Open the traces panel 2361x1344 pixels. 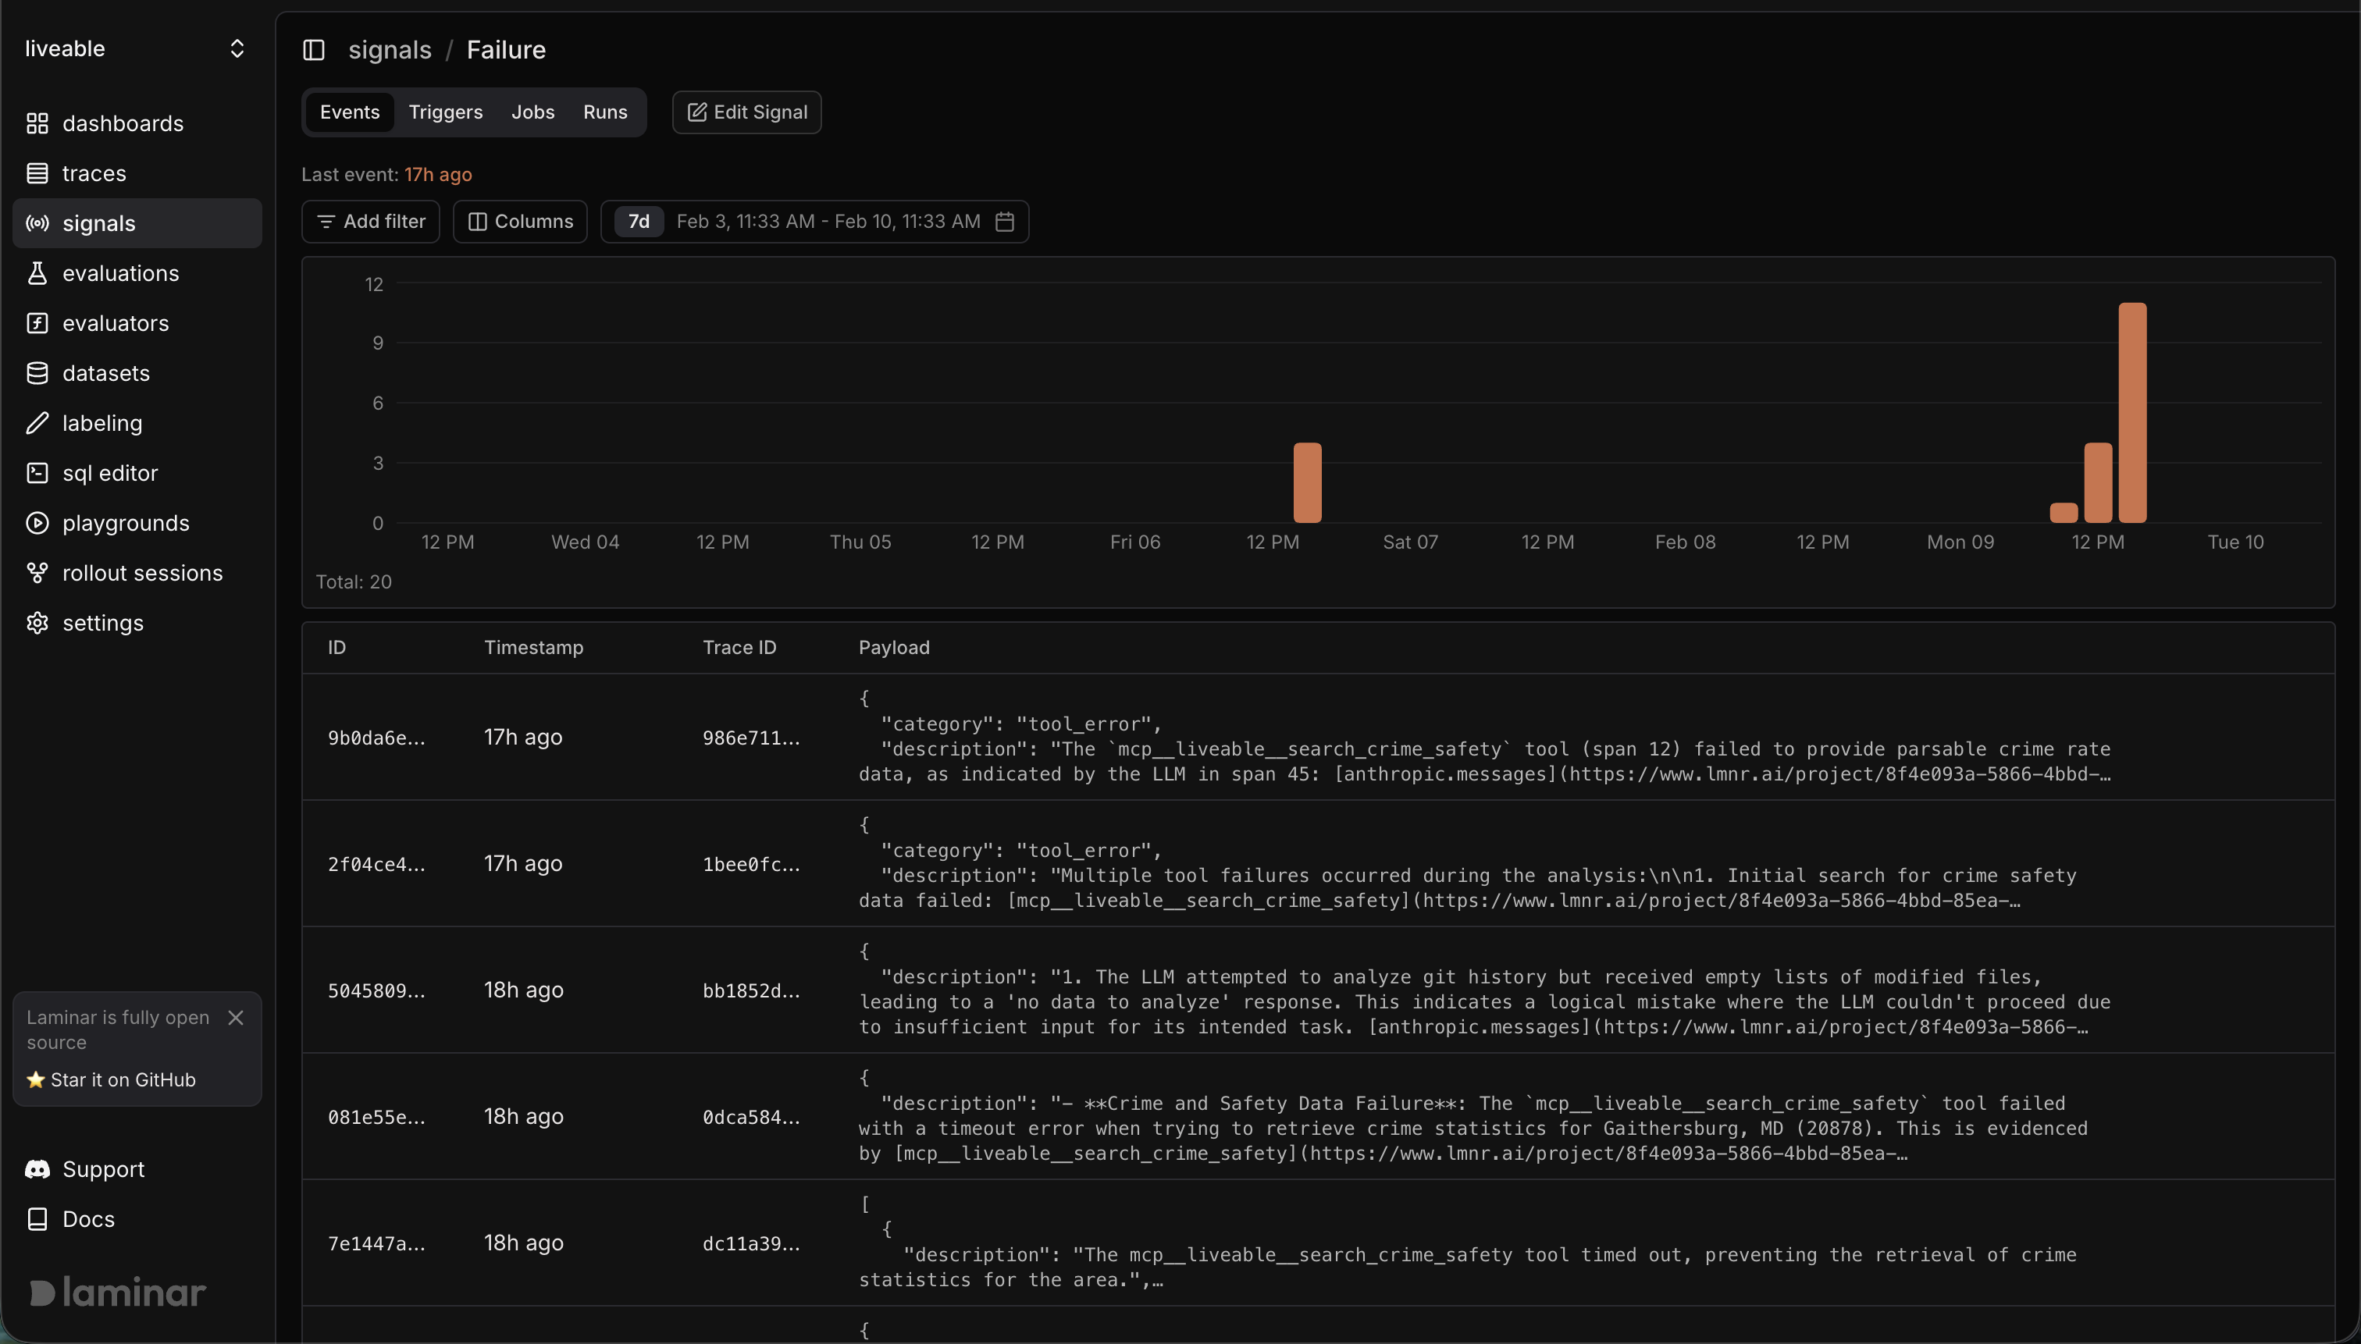(x=95, y=172)
